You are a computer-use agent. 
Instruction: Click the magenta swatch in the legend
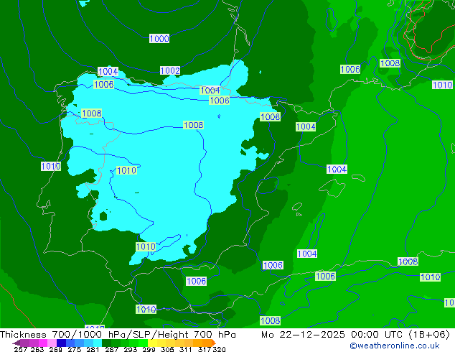coord(43,343)
